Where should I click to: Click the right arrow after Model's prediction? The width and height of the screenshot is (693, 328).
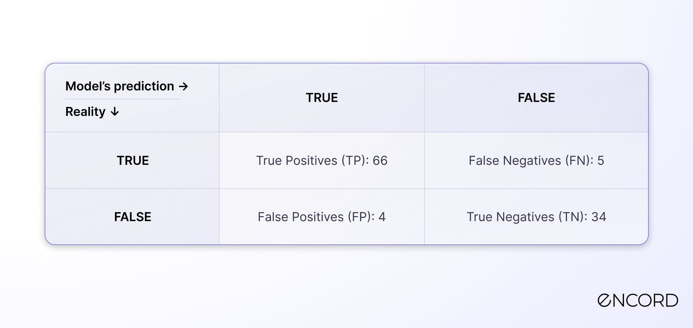pyautogui.click(x=184, y=86)
